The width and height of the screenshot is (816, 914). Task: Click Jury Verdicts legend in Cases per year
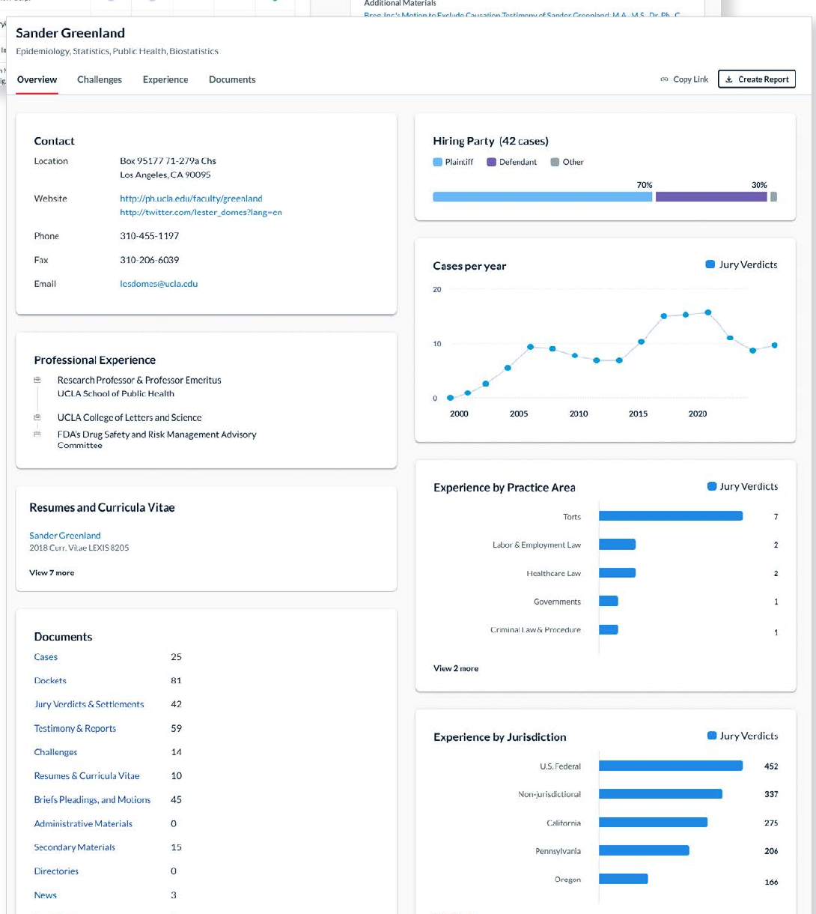coord(742,264)
